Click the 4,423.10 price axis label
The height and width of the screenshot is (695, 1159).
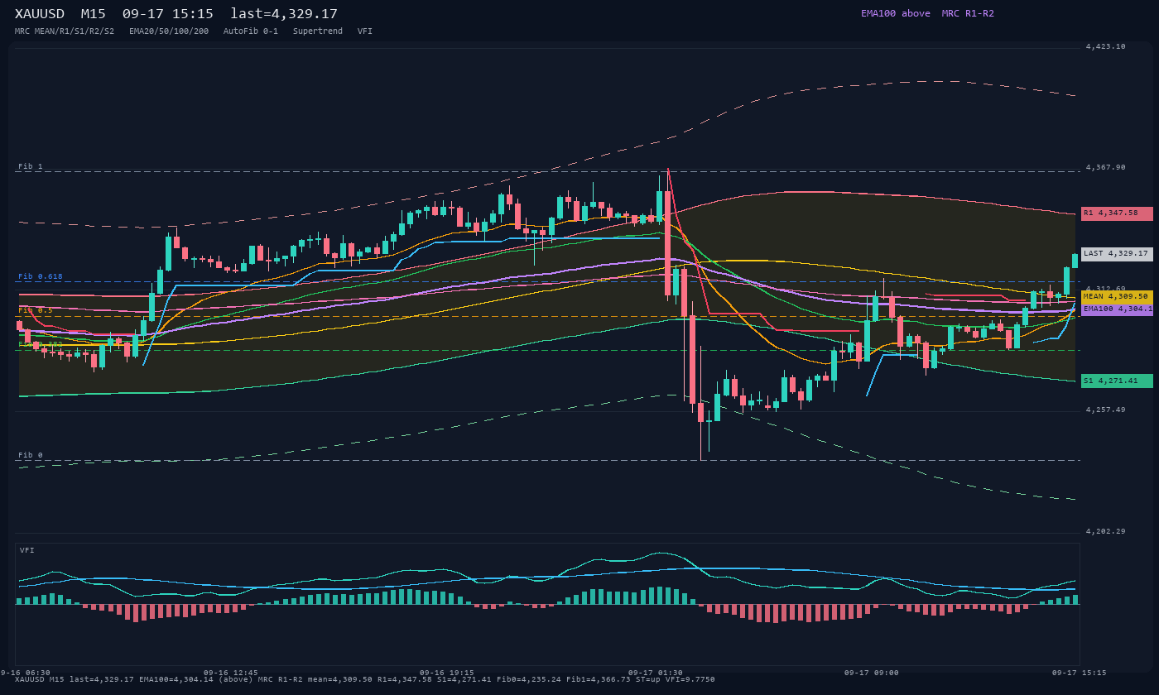[x=1106, y=46]
